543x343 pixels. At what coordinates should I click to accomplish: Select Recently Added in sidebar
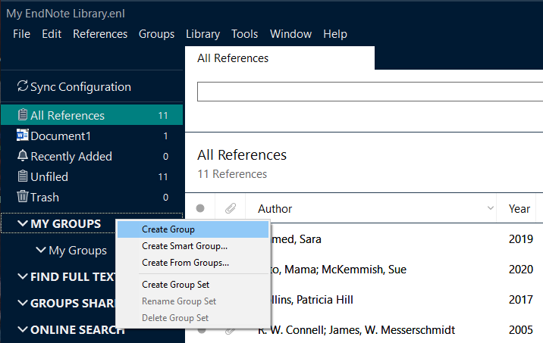tap(92, 156)
